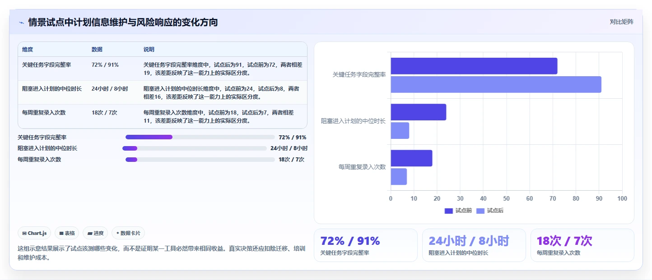The image size is (652, 280).
Task: Select the 表格 tag chip
Action: click(x=67, y=233)
